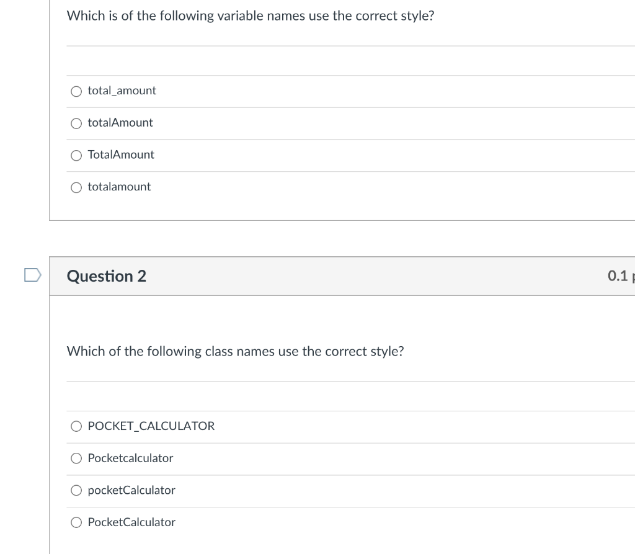Choose the Pocketcalculator answer option

(x=76, y=458)
